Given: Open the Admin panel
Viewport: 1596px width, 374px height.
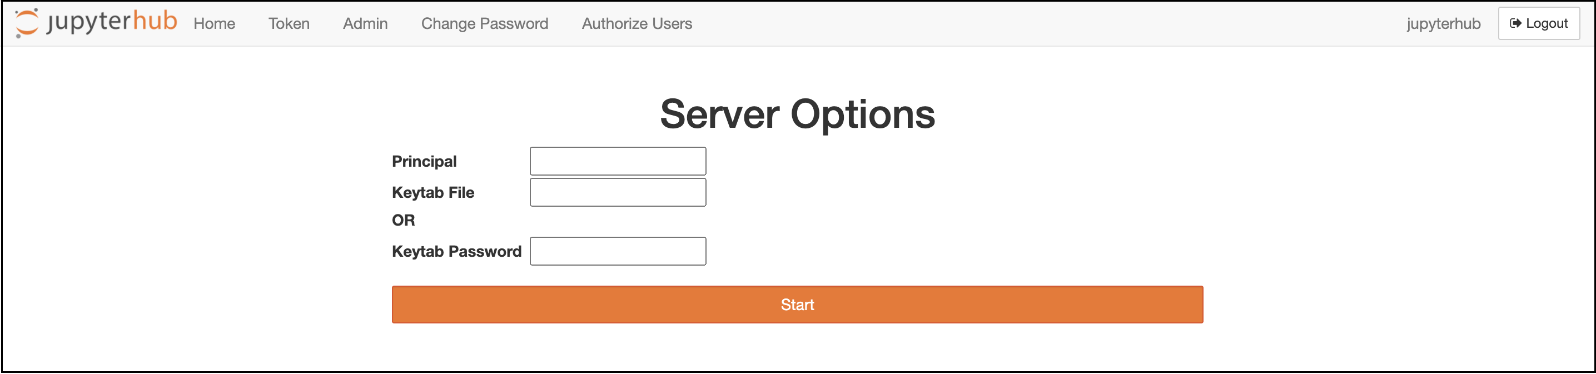Looking at the screenshot, I should click(x=366, y=23).
